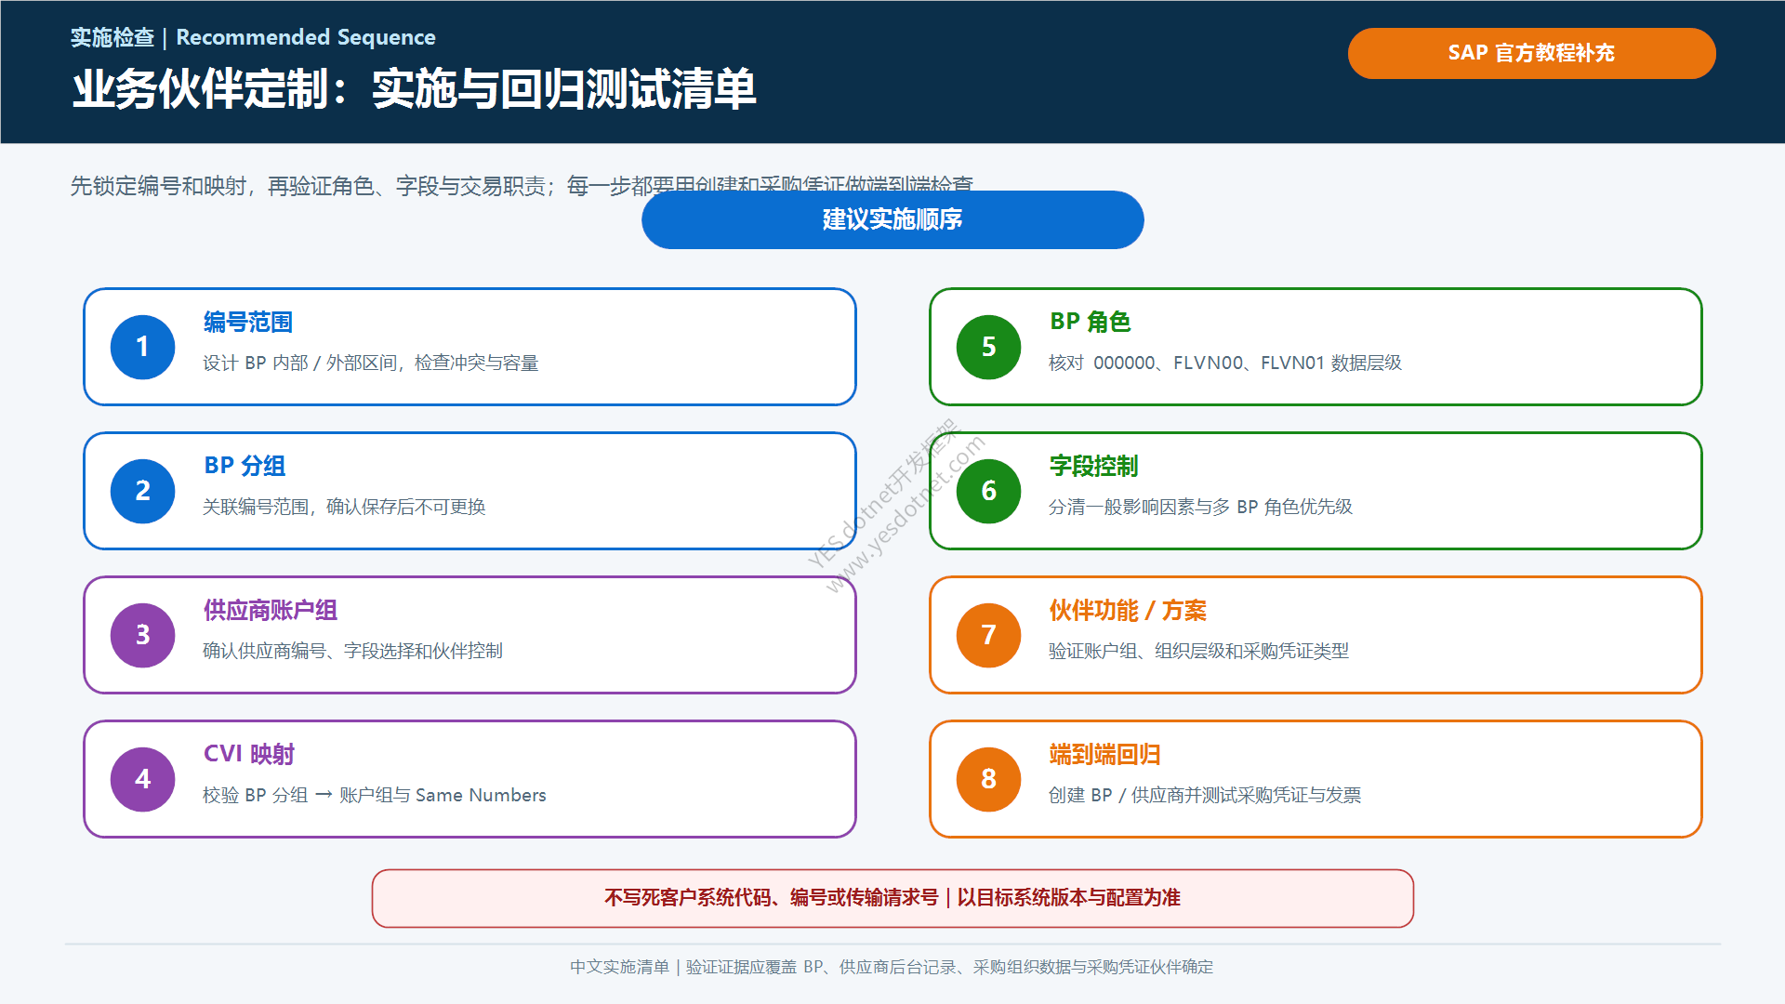Select the 字段控制 card title
Viewport: 1785px width, 1004px height.
click(1093, 466)
